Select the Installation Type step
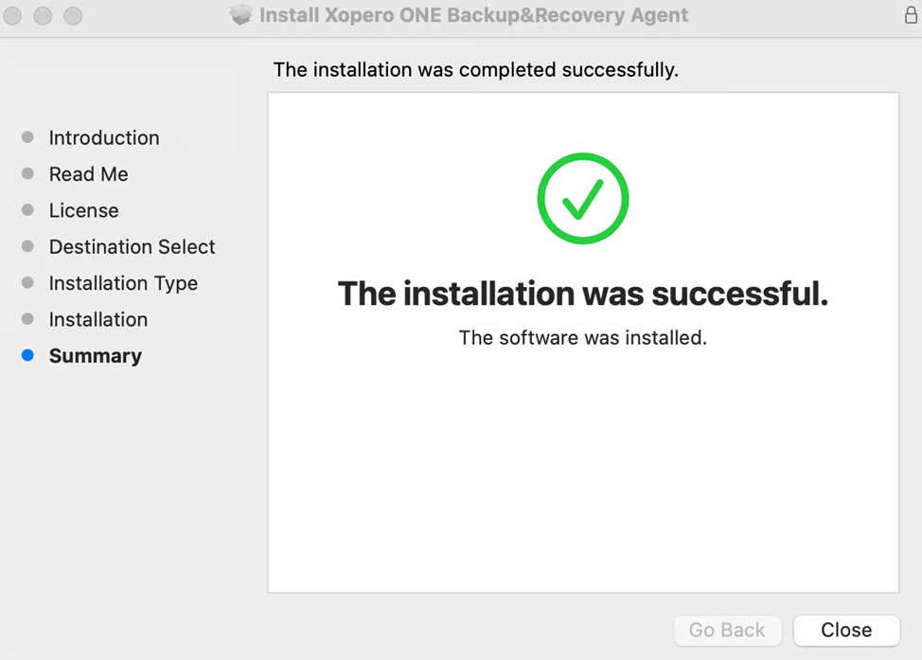The image size is (922, 660). pos(123,283)
